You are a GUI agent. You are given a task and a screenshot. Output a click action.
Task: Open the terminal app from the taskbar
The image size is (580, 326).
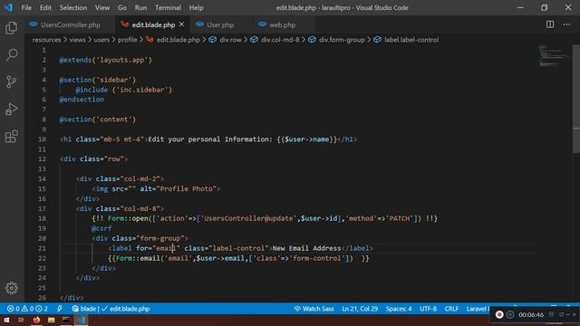pyautogui.click(x=66, y=320)
